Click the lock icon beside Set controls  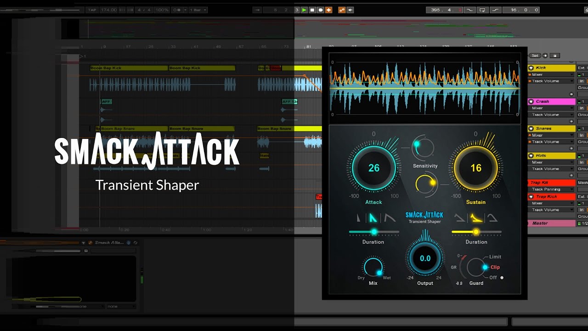(x=554, y=55)
